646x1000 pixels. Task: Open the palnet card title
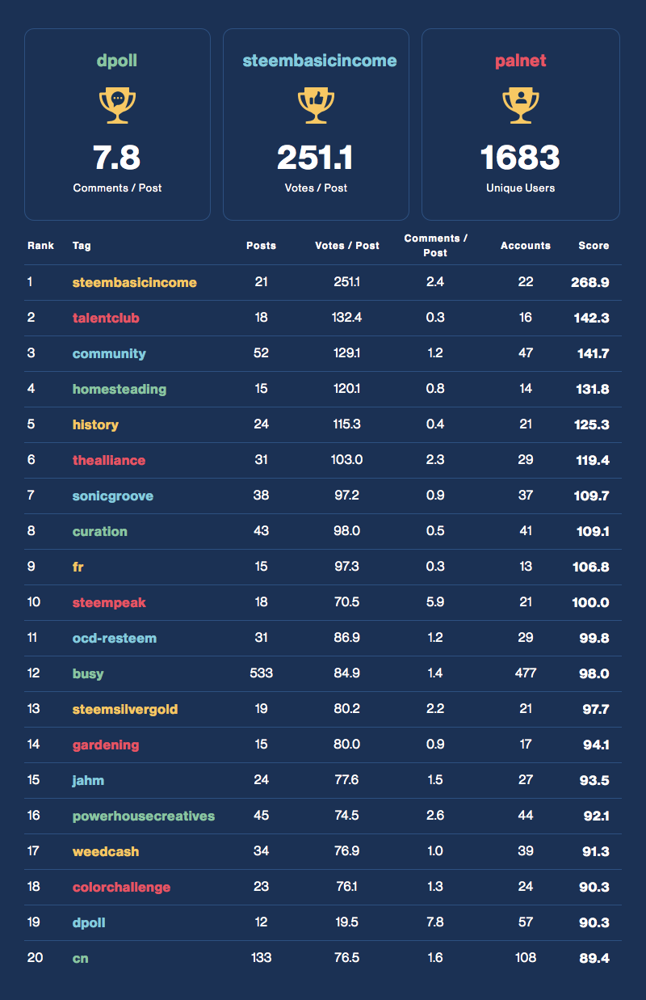521,61
